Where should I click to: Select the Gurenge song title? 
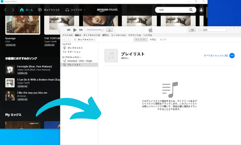pos(10,38)
